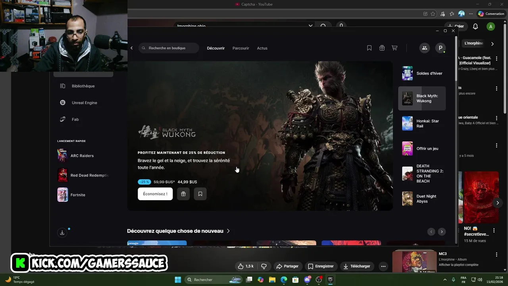The image size is (508, 286).
Task: Select the L'morphine chip in YouTube
Action: coord(473,43)
